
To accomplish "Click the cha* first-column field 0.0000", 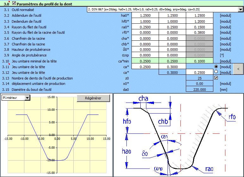I will click(x=145, y=38).
